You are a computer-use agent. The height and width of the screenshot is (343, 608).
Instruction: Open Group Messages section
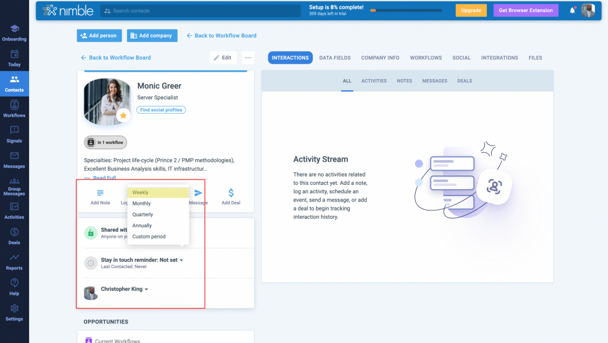pos(14,186)
